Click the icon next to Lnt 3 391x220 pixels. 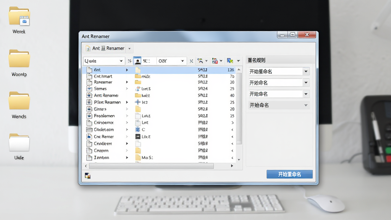pyautogui.click(x=137, y=89)
